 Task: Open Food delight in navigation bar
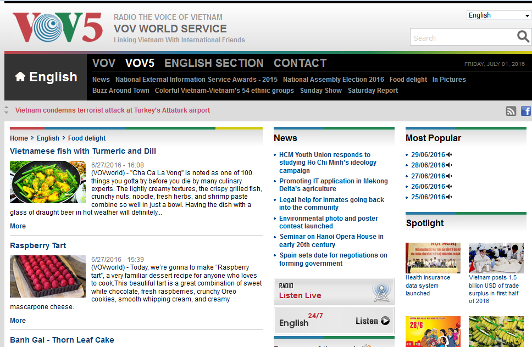point(408,80)
